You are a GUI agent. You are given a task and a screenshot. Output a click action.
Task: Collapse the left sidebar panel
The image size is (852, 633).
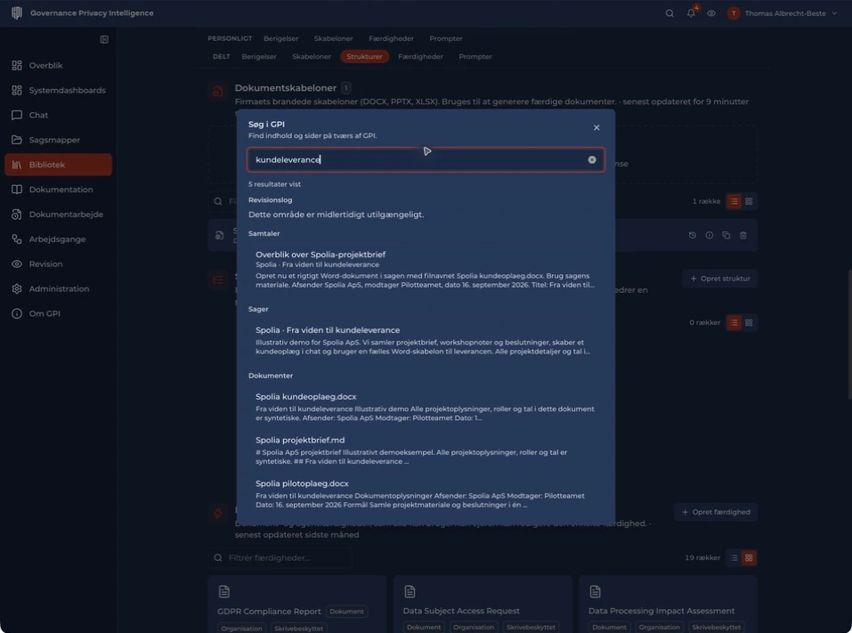point(104,39)
